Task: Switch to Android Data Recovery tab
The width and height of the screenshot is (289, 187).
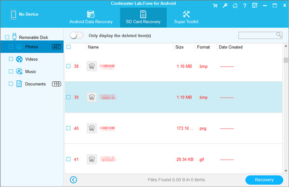Action: 91,17
